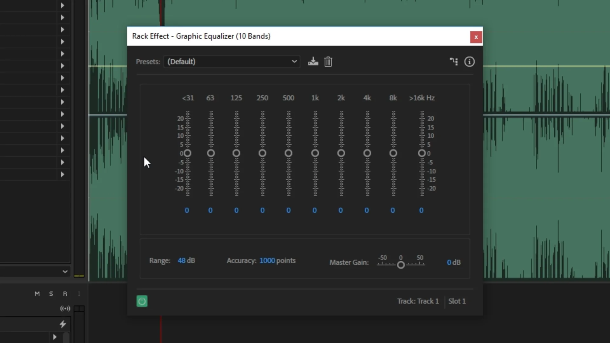Expand the track section with the bottom arrow
The image size is (610, 343).
(55, 337)
